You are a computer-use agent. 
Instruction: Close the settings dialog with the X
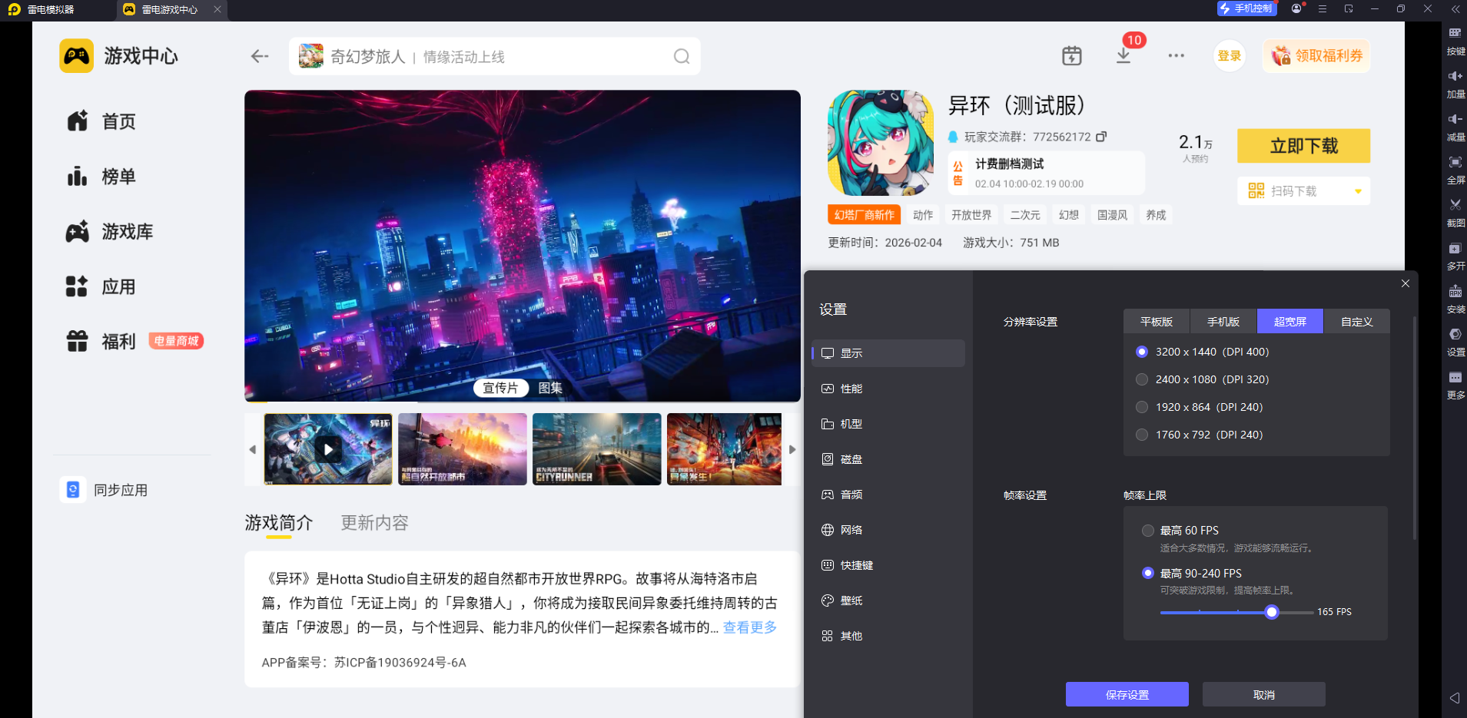click(1406, 283)
